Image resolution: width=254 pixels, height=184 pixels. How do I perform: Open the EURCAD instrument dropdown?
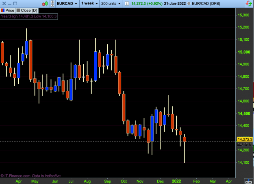tap(67, 3)
